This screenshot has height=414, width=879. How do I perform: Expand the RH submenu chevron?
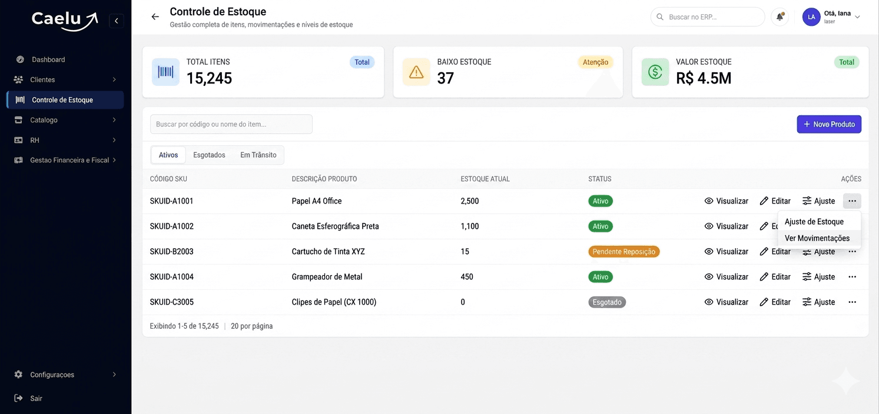[114, 140]
